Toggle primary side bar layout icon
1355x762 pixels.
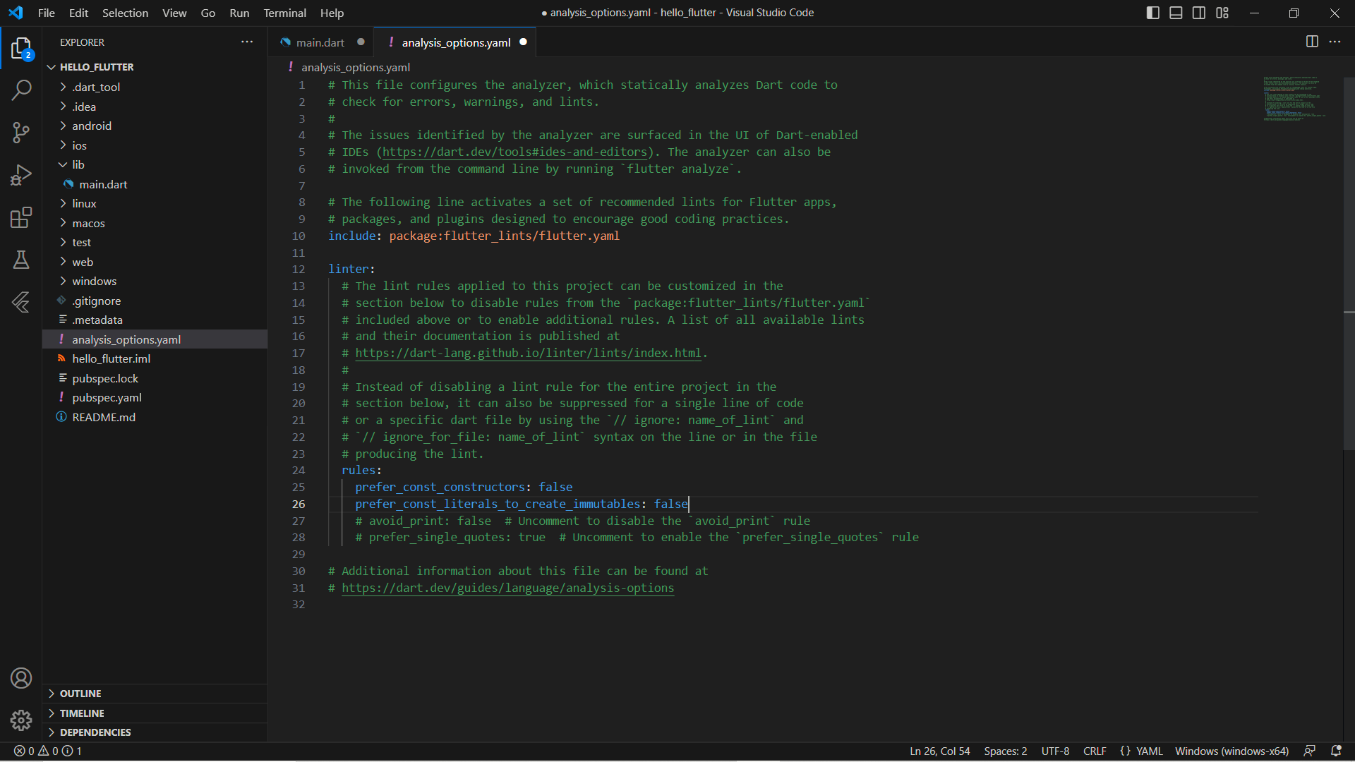pyautogui.click(x=1153, y=13)
